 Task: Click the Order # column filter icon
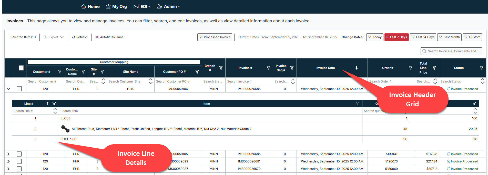410,68
